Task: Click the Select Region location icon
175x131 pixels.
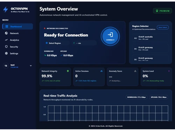Action: (x=47, y=43)
